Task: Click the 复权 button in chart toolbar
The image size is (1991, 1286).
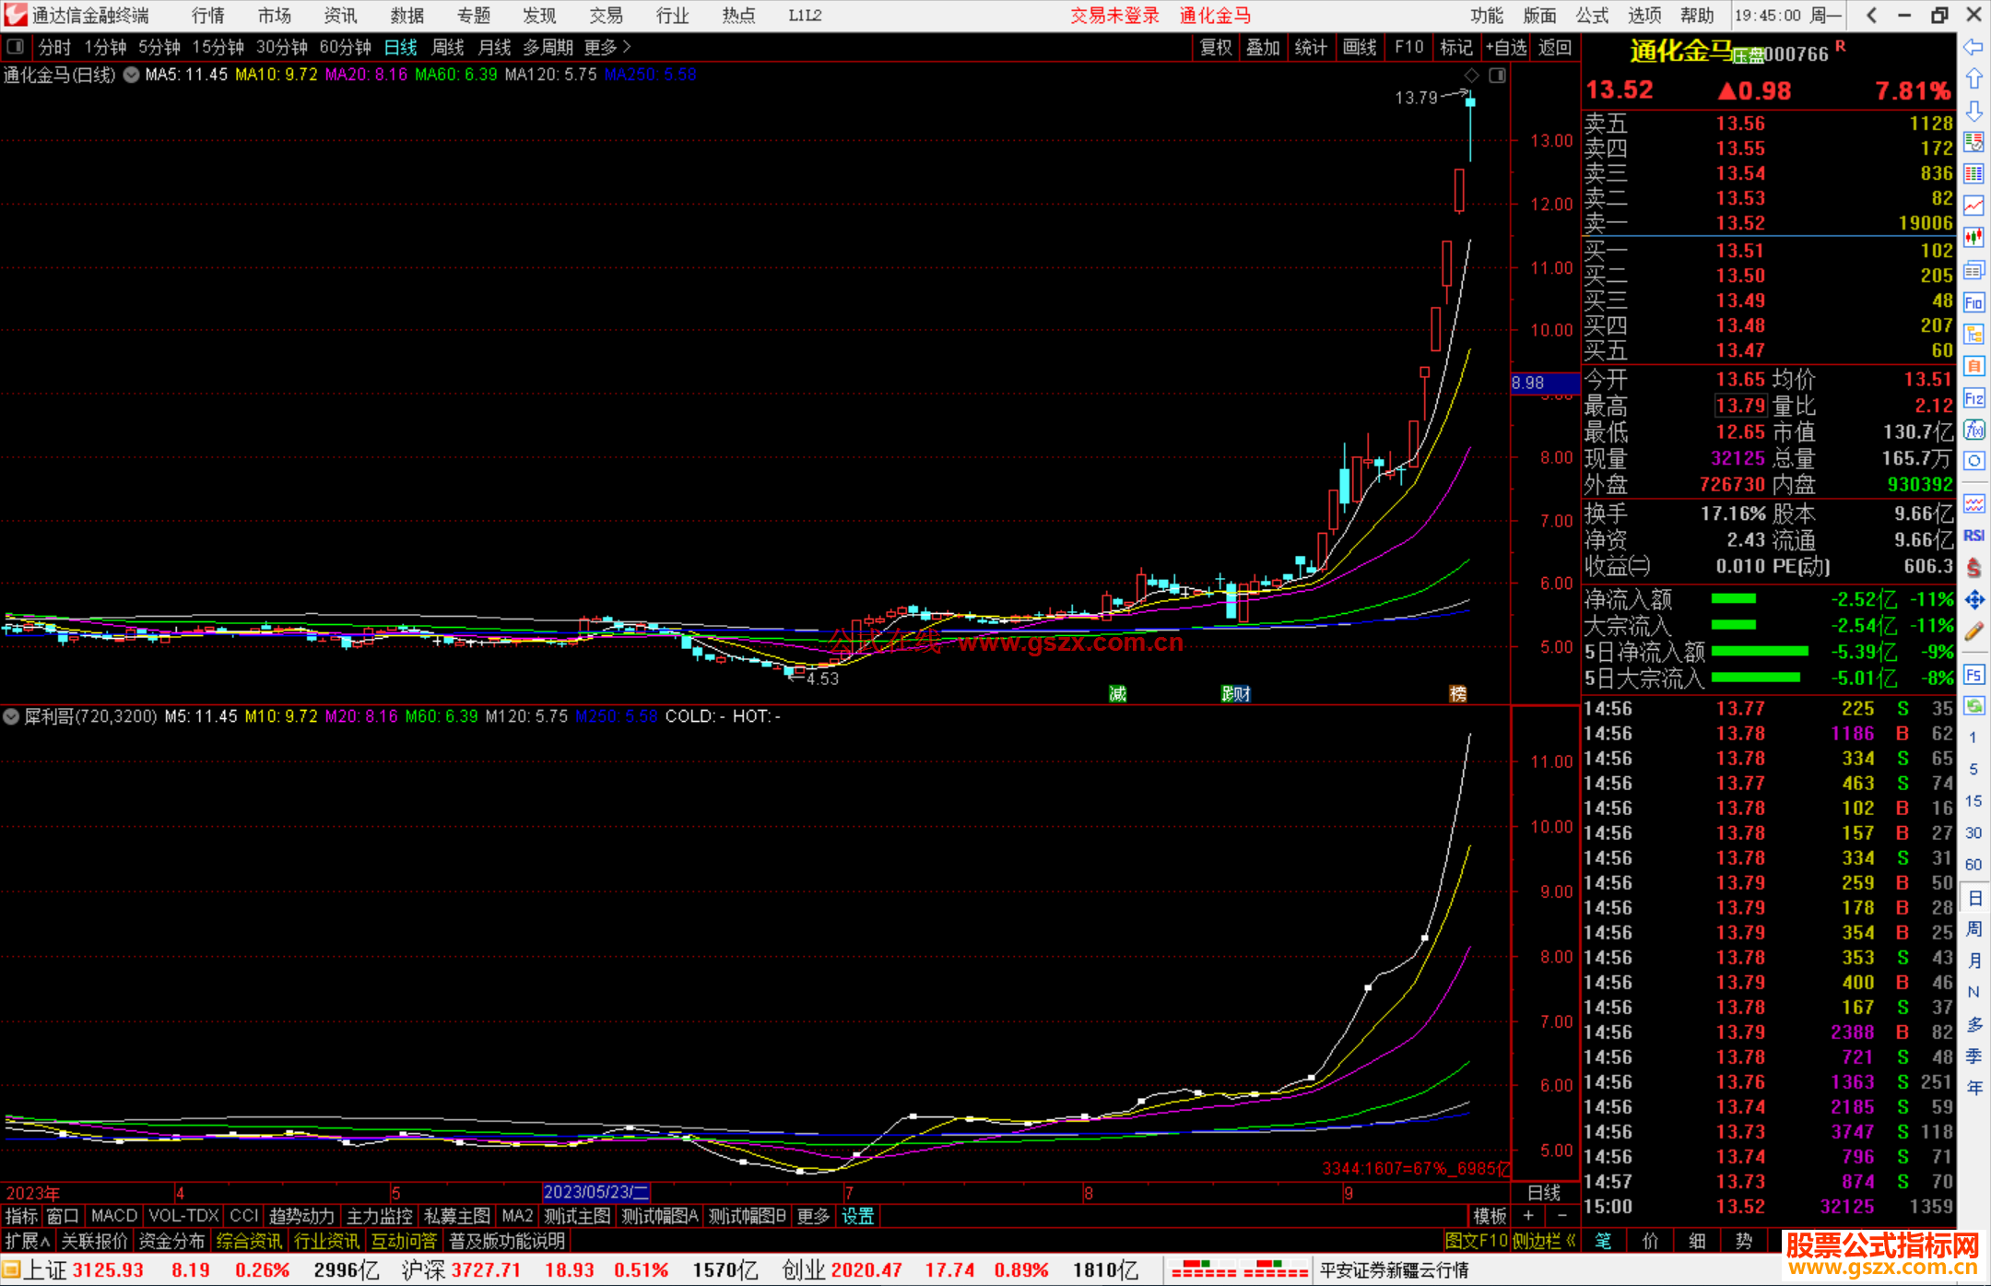Action: tap(1215, 47)
